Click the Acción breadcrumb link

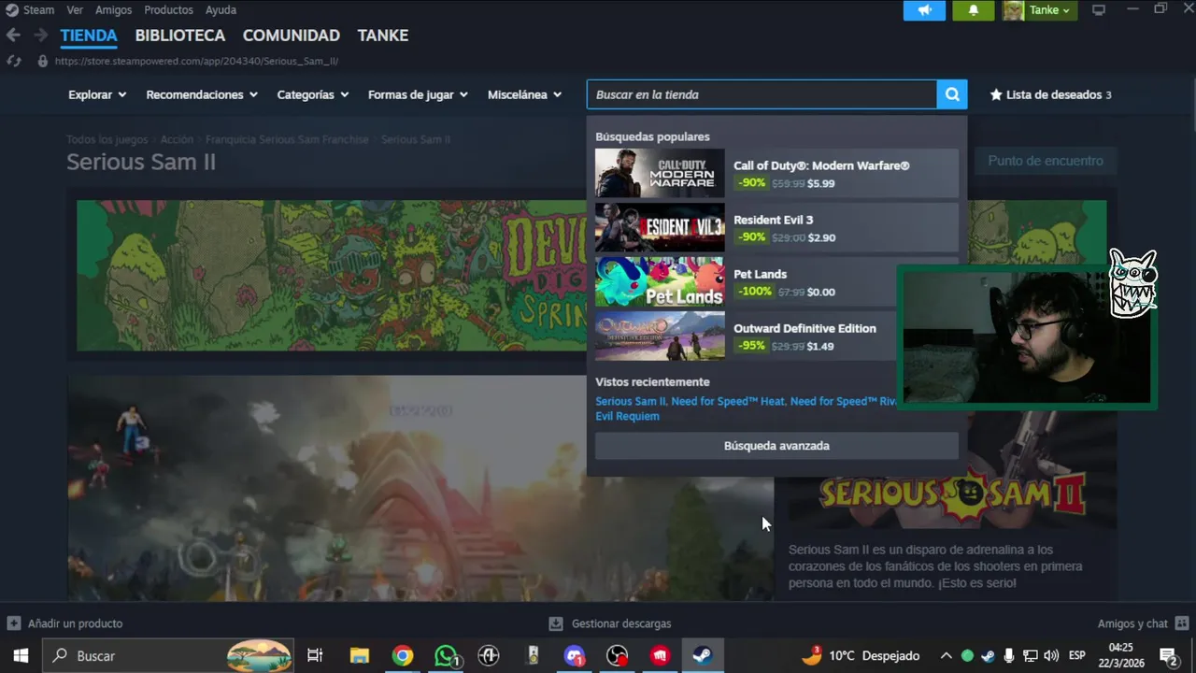point(177,139)
